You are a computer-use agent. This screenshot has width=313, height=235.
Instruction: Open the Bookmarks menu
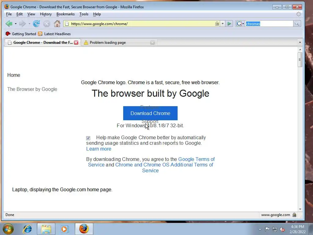click(65, 14)
